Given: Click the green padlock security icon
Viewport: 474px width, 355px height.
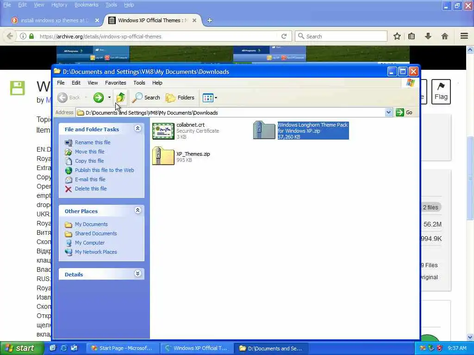Looking at the screenshot, I should 31,36.
